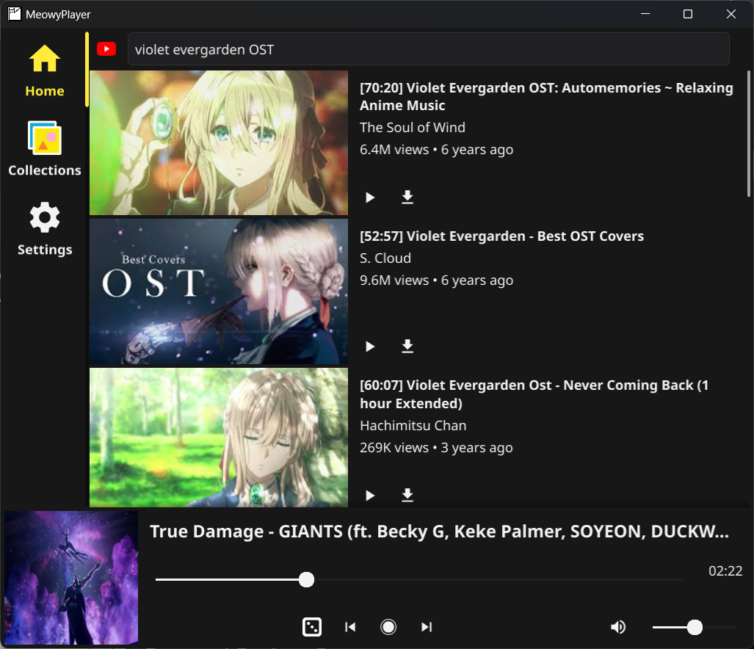Viewport: 754px width, 649px height.
Task: Click the channel name The Soul of Wind
Action: click(413, 128)
